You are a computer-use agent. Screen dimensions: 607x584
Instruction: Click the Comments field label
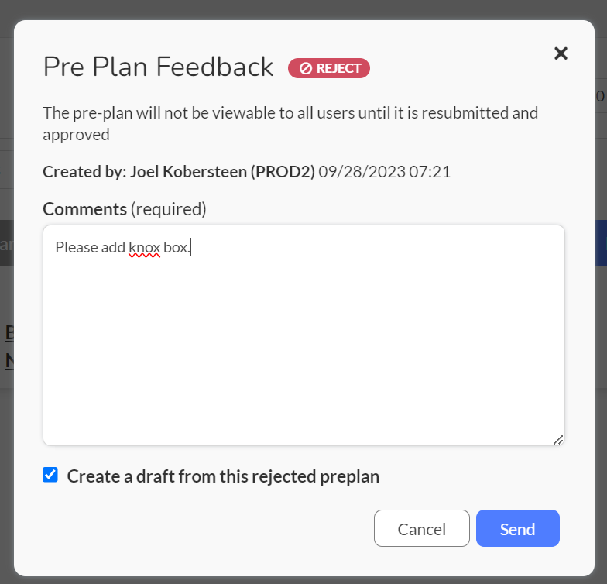coord(85,209)
